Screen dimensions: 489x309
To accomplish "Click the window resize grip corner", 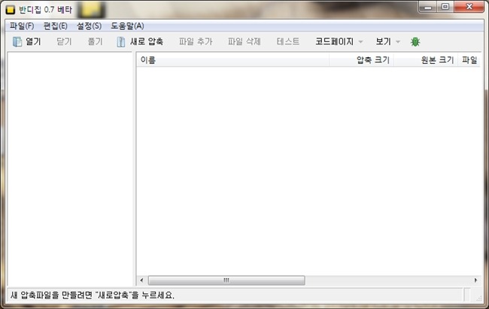I will (478, 298).
